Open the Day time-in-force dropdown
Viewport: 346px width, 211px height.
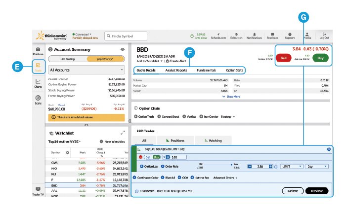(317, 167)
